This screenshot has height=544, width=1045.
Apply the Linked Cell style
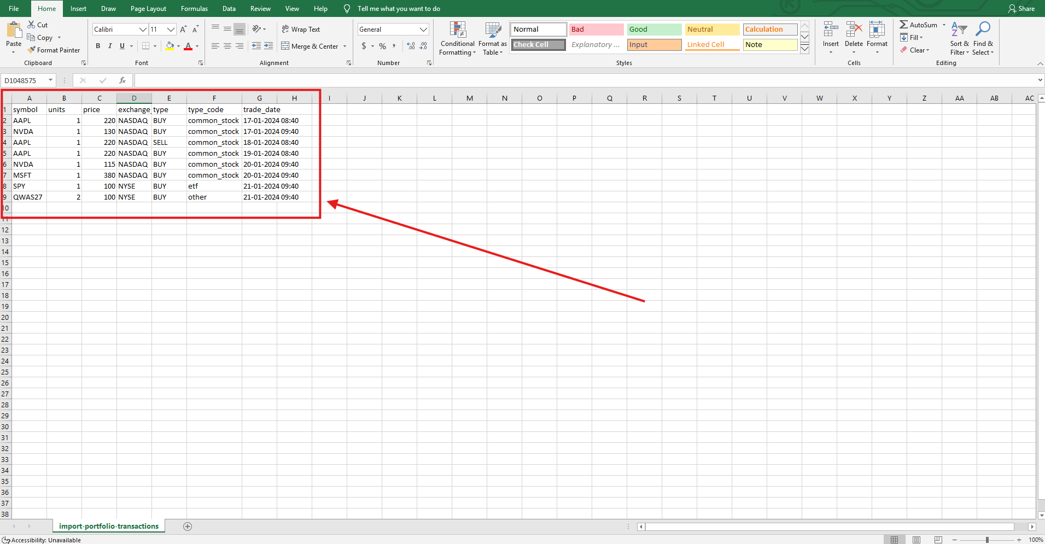tap(712, 45)
